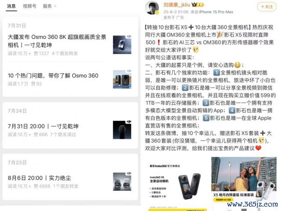281x211 pixels.
Task: View the cars thumbnail for 实力绝尘
Action: coord(122,182)
